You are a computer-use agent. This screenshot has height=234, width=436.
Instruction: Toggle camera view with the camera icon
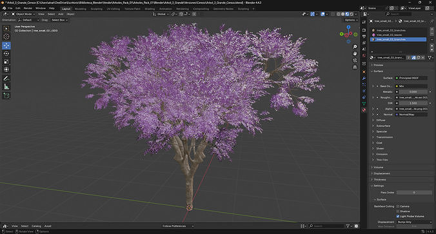[x=355, y=61]
